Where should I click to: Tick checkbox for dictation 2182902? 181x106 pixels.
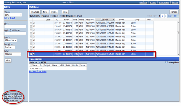[x=31, y=37]
